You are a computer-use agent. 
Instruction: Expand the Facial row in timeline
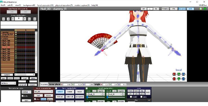tap(1, 37)
